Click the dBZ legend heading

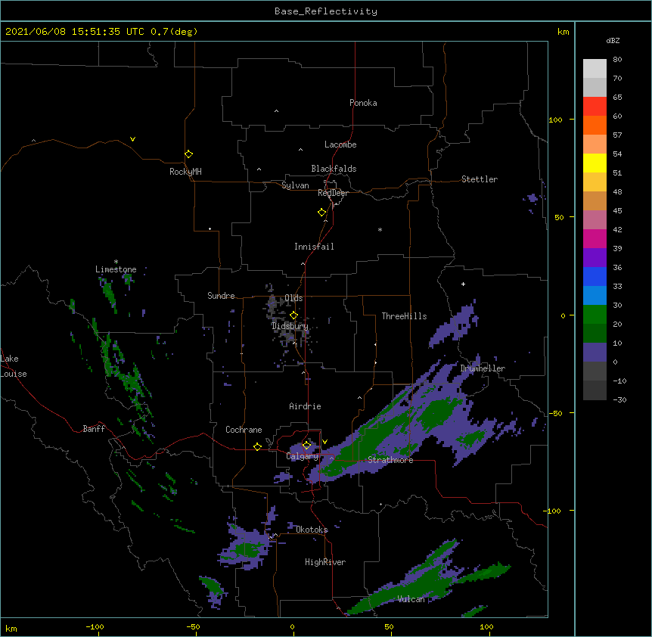(x=613, y=41)
